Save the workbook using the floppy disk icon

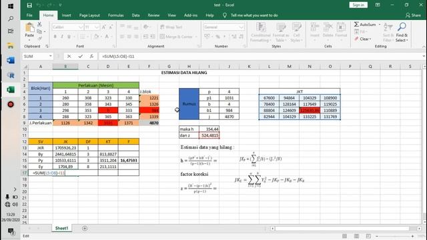pos(29,5)
